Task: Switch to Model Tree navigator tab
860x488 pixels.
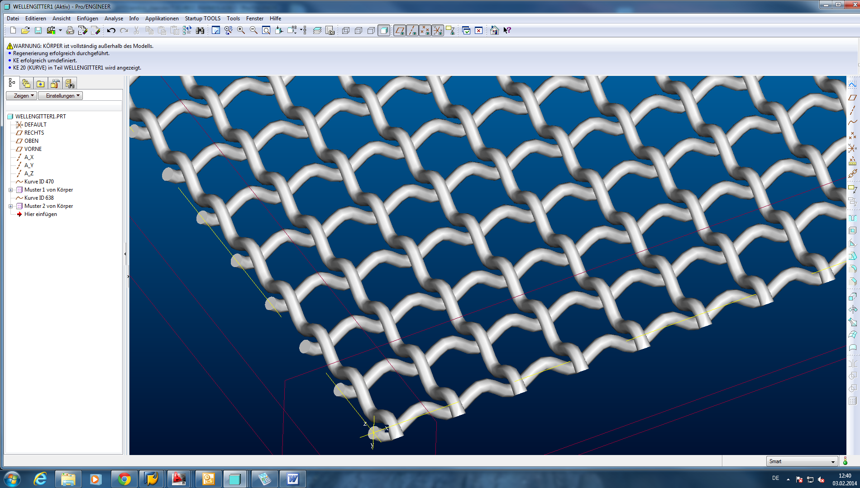Action: 12,83
